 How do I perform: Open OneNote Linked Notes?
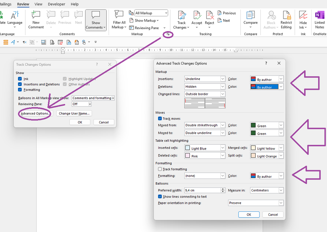click(x=319, y=20)
